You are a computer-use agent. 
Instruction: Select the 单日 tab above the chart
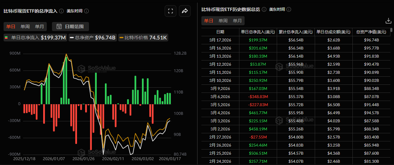pyautogui.click(x=11, y=27)
